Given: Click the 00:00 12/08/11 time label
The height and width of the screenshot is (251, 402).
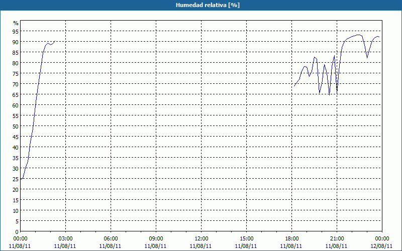Looking at the screenshot, I should pyautogui.click(x=381, y=242).
